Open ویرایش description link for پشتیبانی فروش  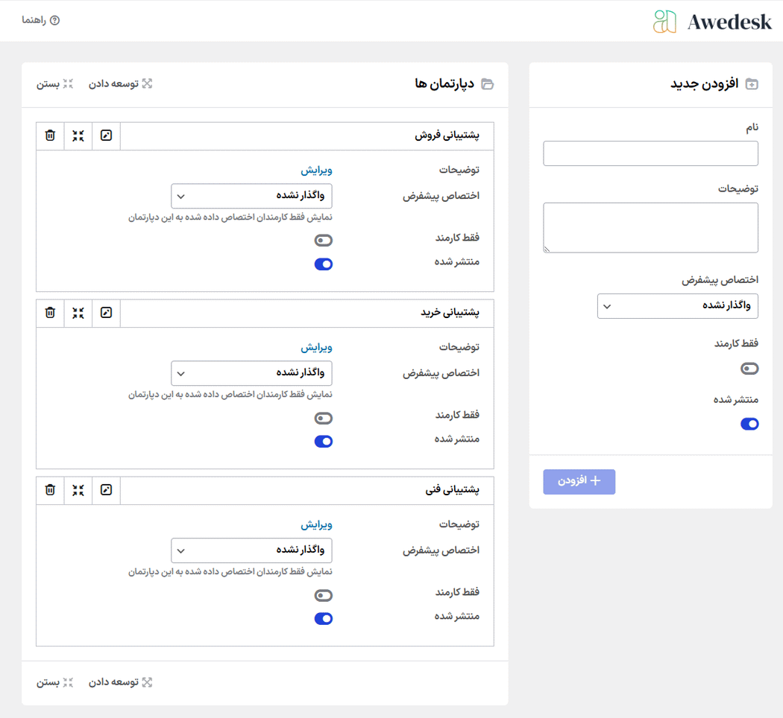click(x=316, y=171)
